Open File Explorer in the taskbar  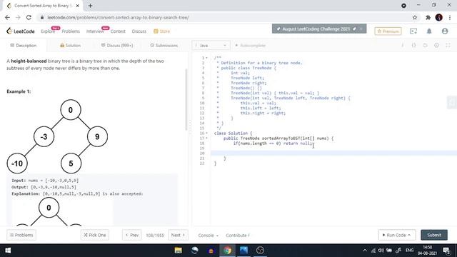(178, 251)
